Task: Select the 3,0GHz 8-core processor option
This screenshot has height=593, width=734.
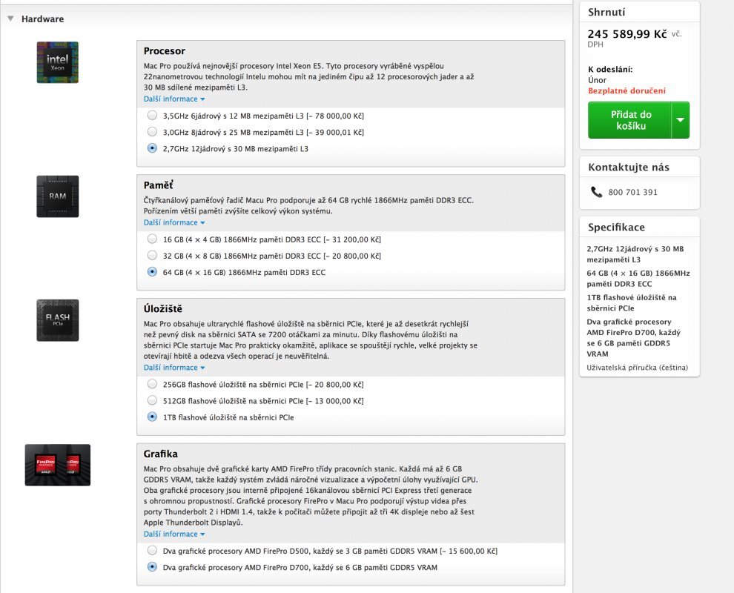Action: pyautogui.click(x=152, y=132)
